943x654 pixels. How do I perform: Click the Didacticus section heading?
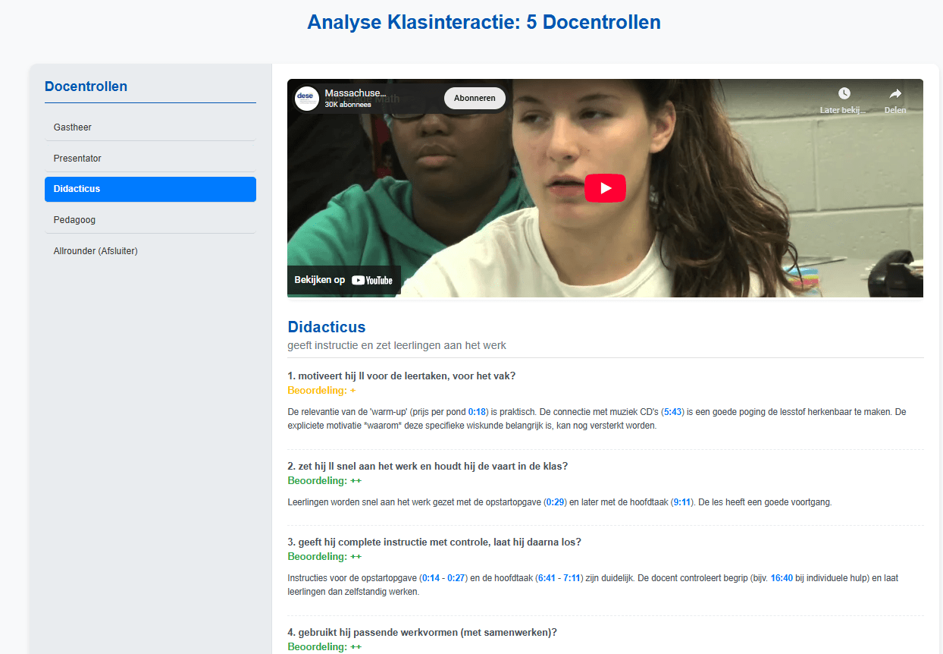point(327,327)
